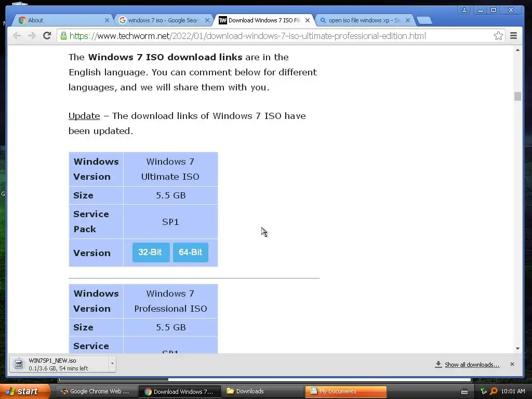
Task: Click the page scrollbar up arrow
Action: pos(517,50)
